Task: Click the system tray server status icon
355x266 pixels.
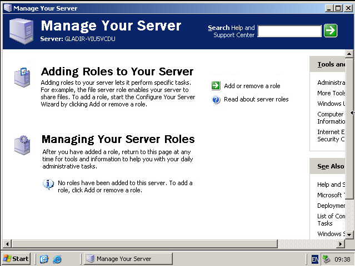Action: 327,259
